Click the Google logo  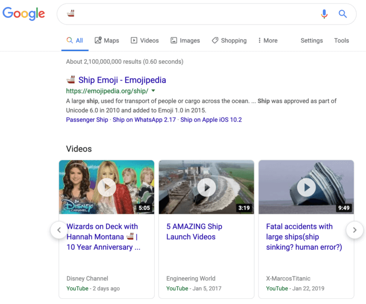(24, 14)
